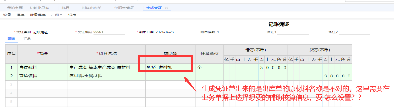Image resolution: width=394 pixels, height=107 pixels.
Task: Click the 记账凭证 title
Action: [279, 25]
